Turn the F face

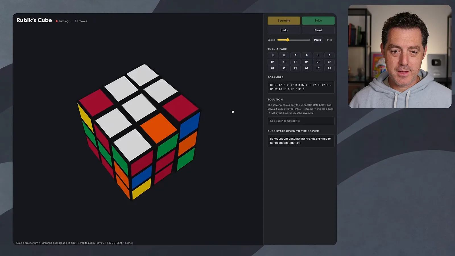(x=295, y=55)
